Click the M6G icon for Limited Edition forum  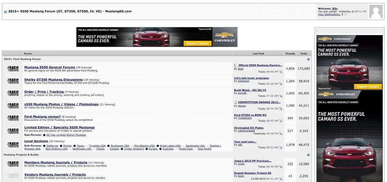pyautogui.click(x=13, y=131)
